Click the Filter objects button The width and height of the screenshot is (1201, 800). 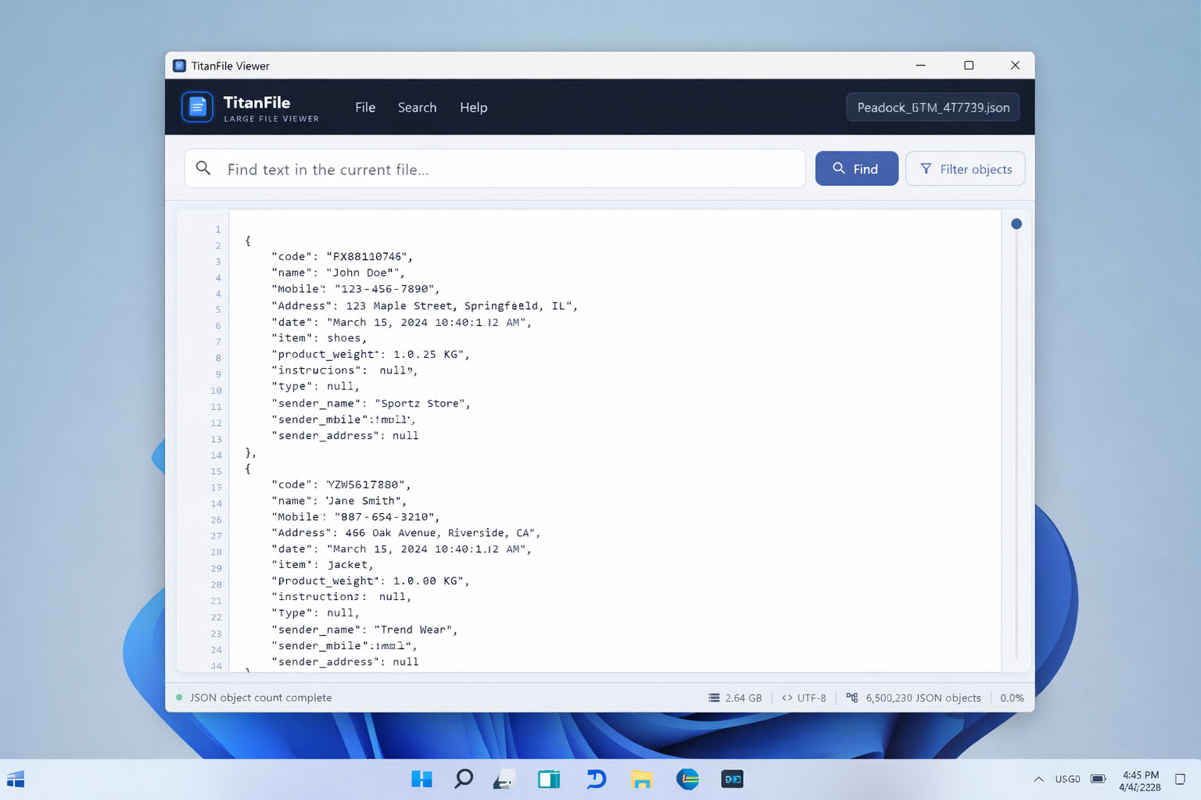coord(965,169)
